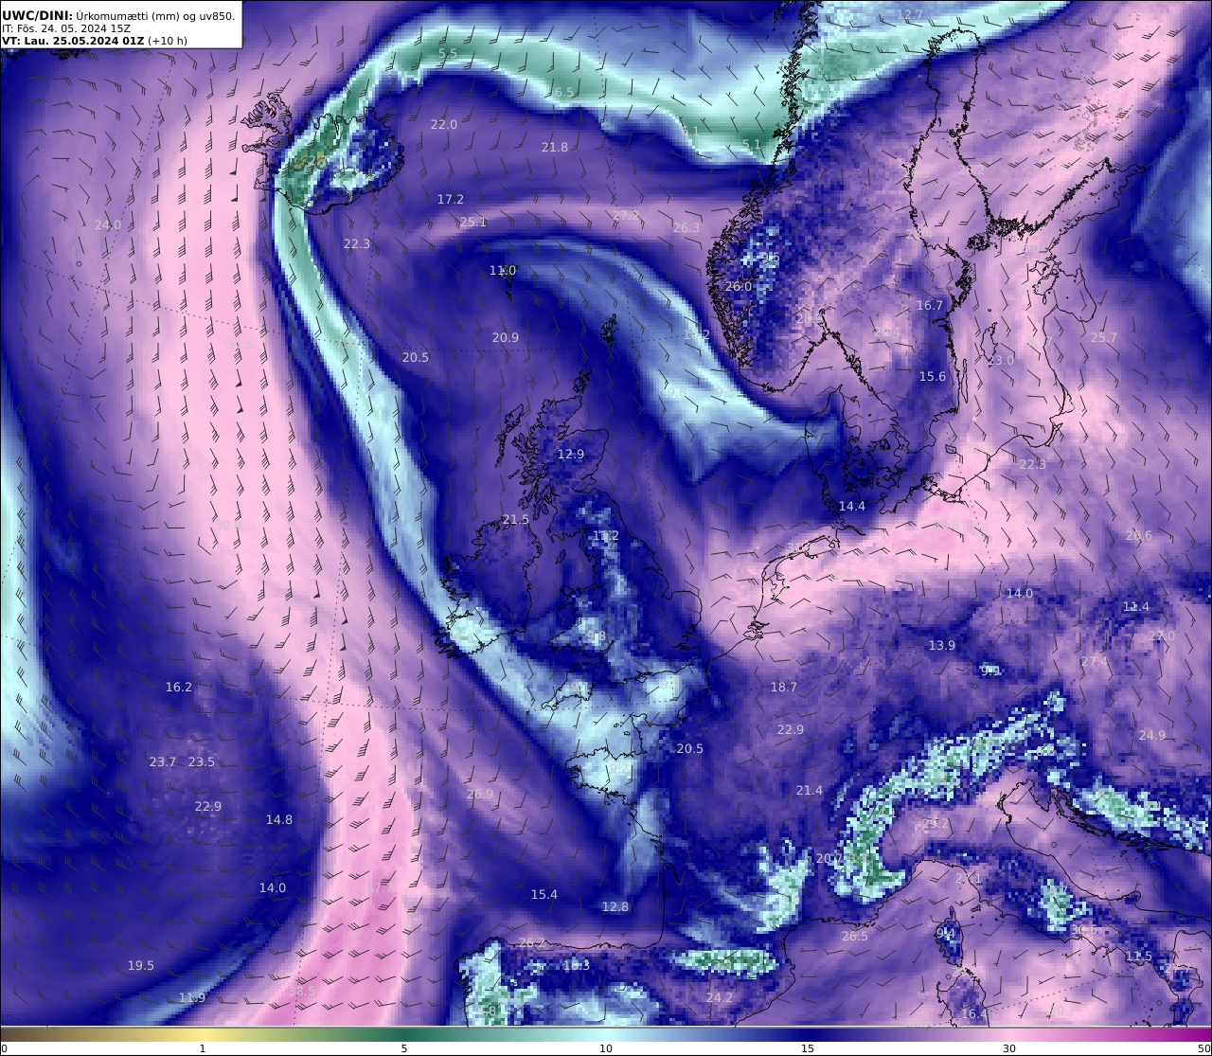
Task: Select the 24.9 value label near right edge
Action: (1152, 736)
